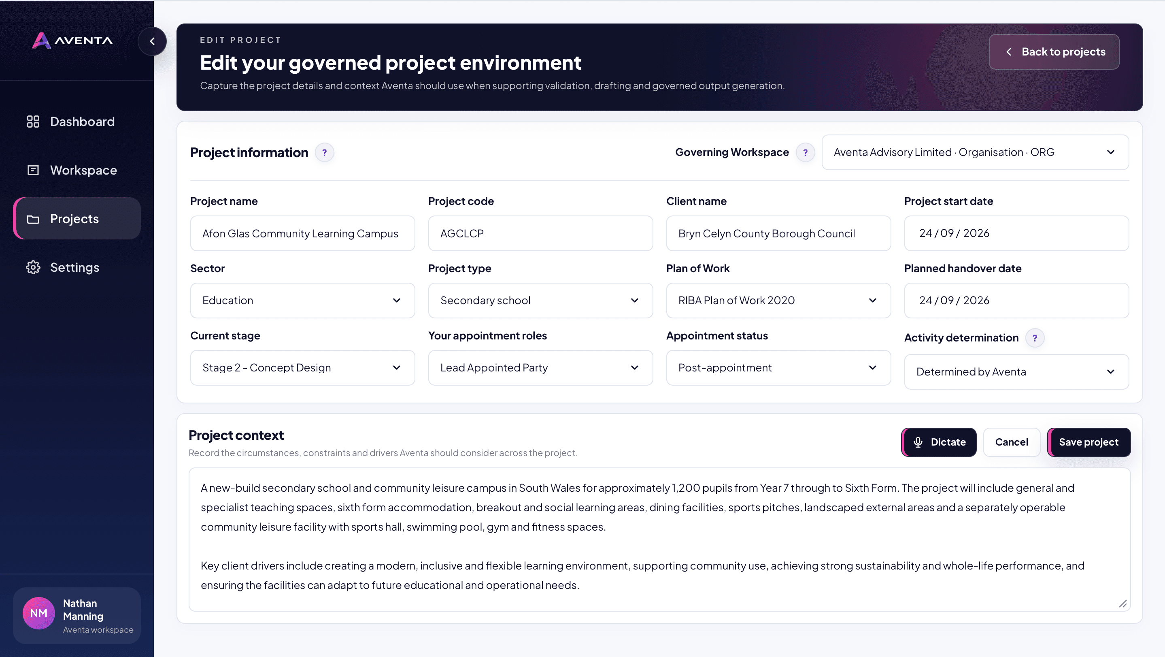1165x657 pixels.
Task: Click the Project code field AGCLCP
Action: pyautogui.click(x=540, y=233)
